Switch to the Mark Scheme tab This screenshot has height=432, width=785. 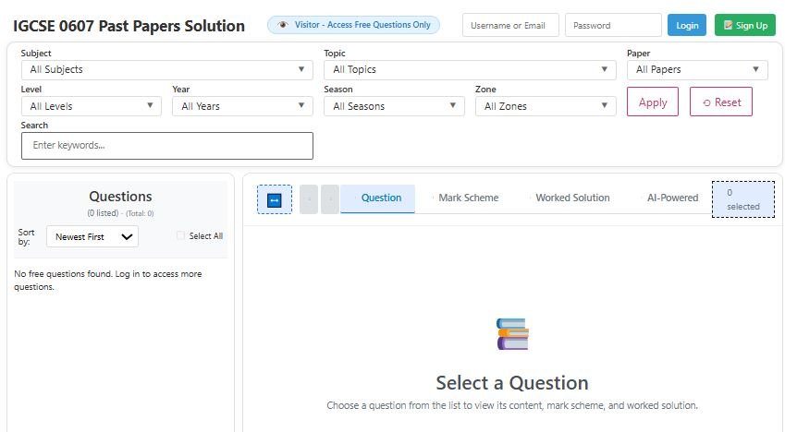pos(468,198)
